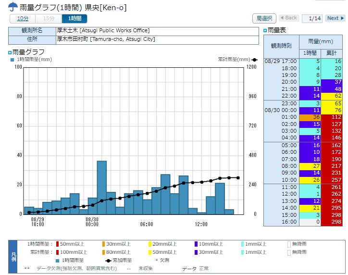The height and width of the screenshot is (275, 348).
Task: Advance to the next station with Next
Action: (x=335, y=18)
